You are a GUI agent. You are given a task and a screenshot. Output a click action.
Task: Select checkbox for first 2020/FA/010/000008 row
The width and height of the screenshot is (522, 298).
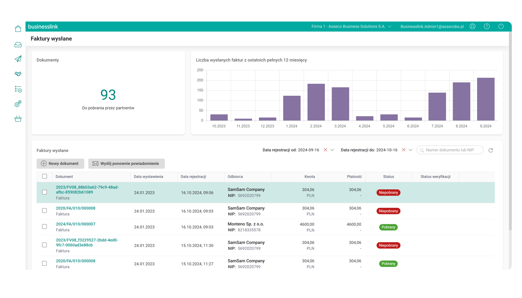click(44, 211)
